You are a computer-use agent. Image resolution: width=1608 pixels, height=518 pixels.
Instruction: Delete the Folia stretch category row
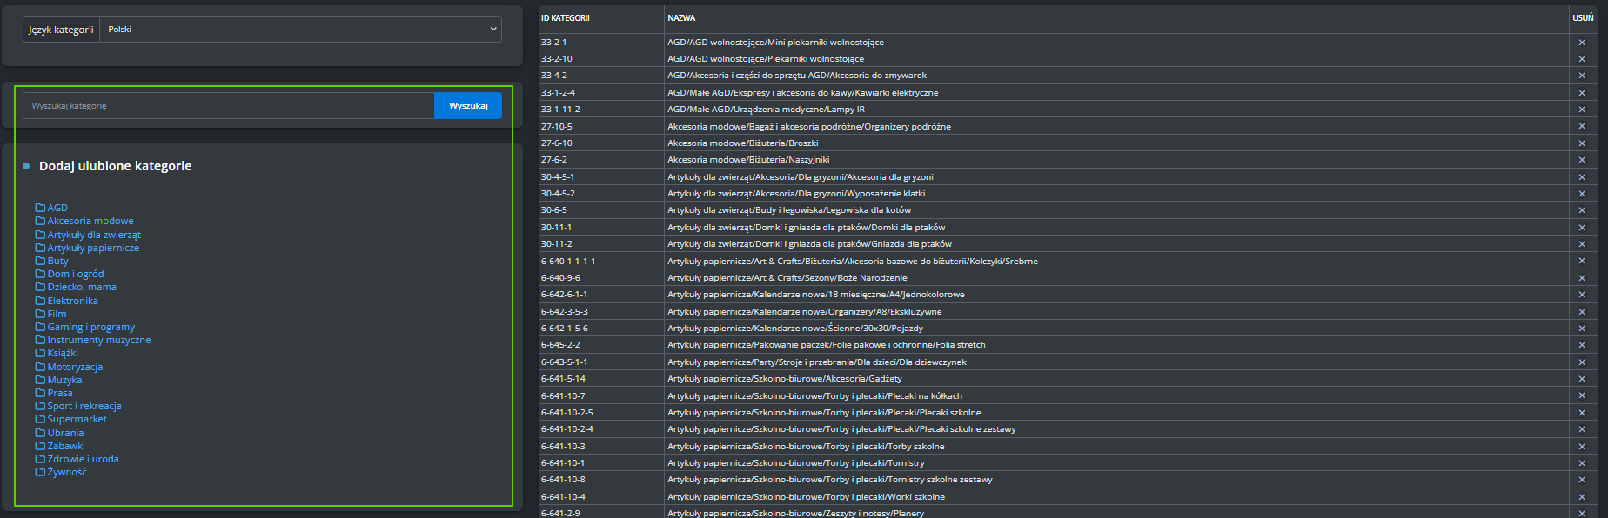1581,345
